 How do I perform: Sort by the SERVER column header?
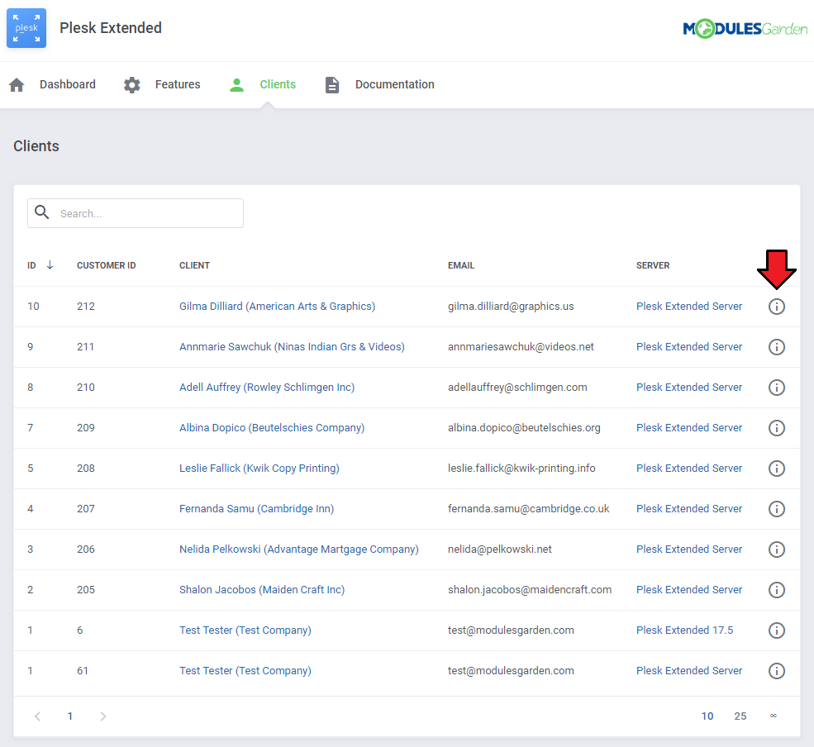coord(653,265)
